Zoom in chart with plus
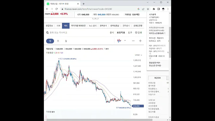This screenshot has width=215, height=121. click(140, 41)
